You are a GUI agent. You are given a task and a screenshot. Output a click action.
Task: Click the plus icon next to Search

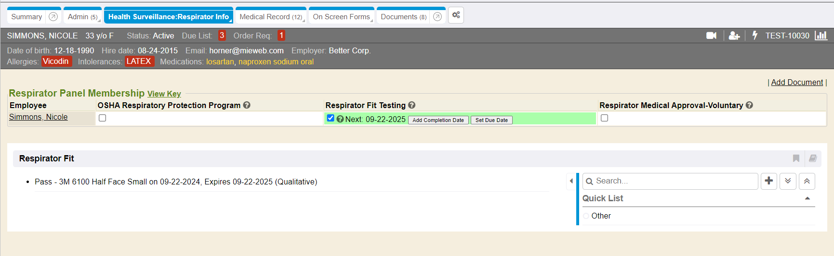[x=768, y=181]
